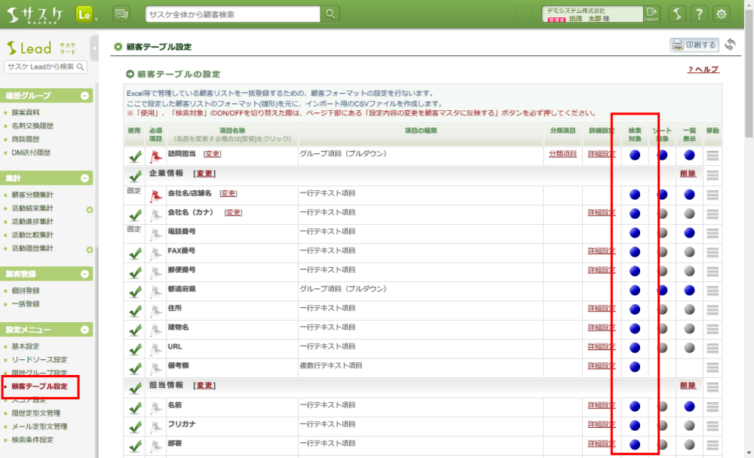Collapse the 履歴グループ sidebar section

pos(85,96)
